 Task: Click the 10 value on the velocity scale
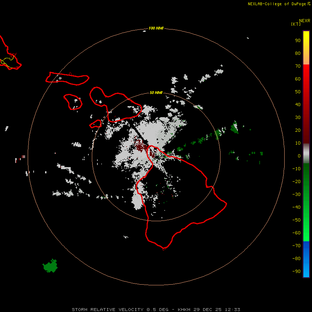pos(298,143)
